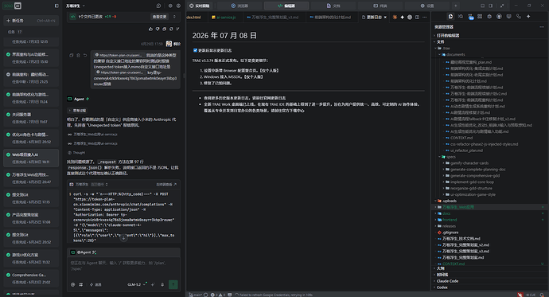Image resolution: width=549 pixels, height=297 pixels.
Task: Open chat history clock icon in Agent panel header
Action: (x=158, y=6)
